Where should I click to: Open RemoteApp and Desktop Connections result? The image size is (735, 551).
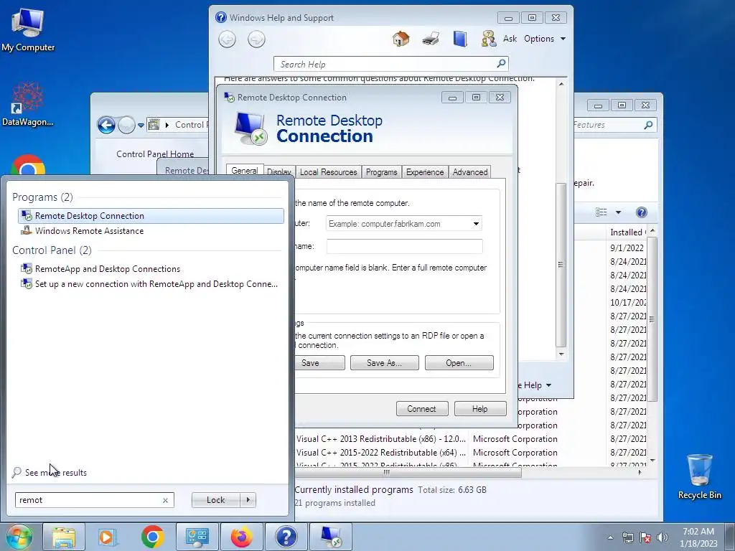tap(151, 268)
